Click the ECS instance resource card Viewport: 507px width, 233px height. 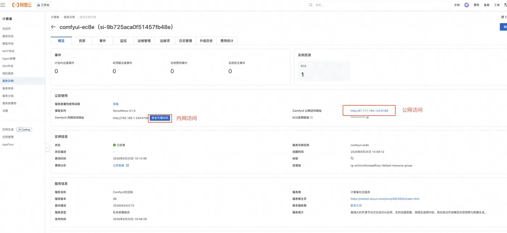click(324, 71)
